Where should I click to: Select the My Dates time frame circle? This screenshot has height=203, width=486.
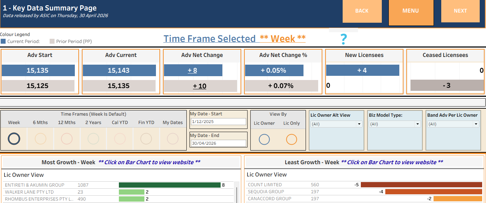pyautogui.click(x=173, y=139)
